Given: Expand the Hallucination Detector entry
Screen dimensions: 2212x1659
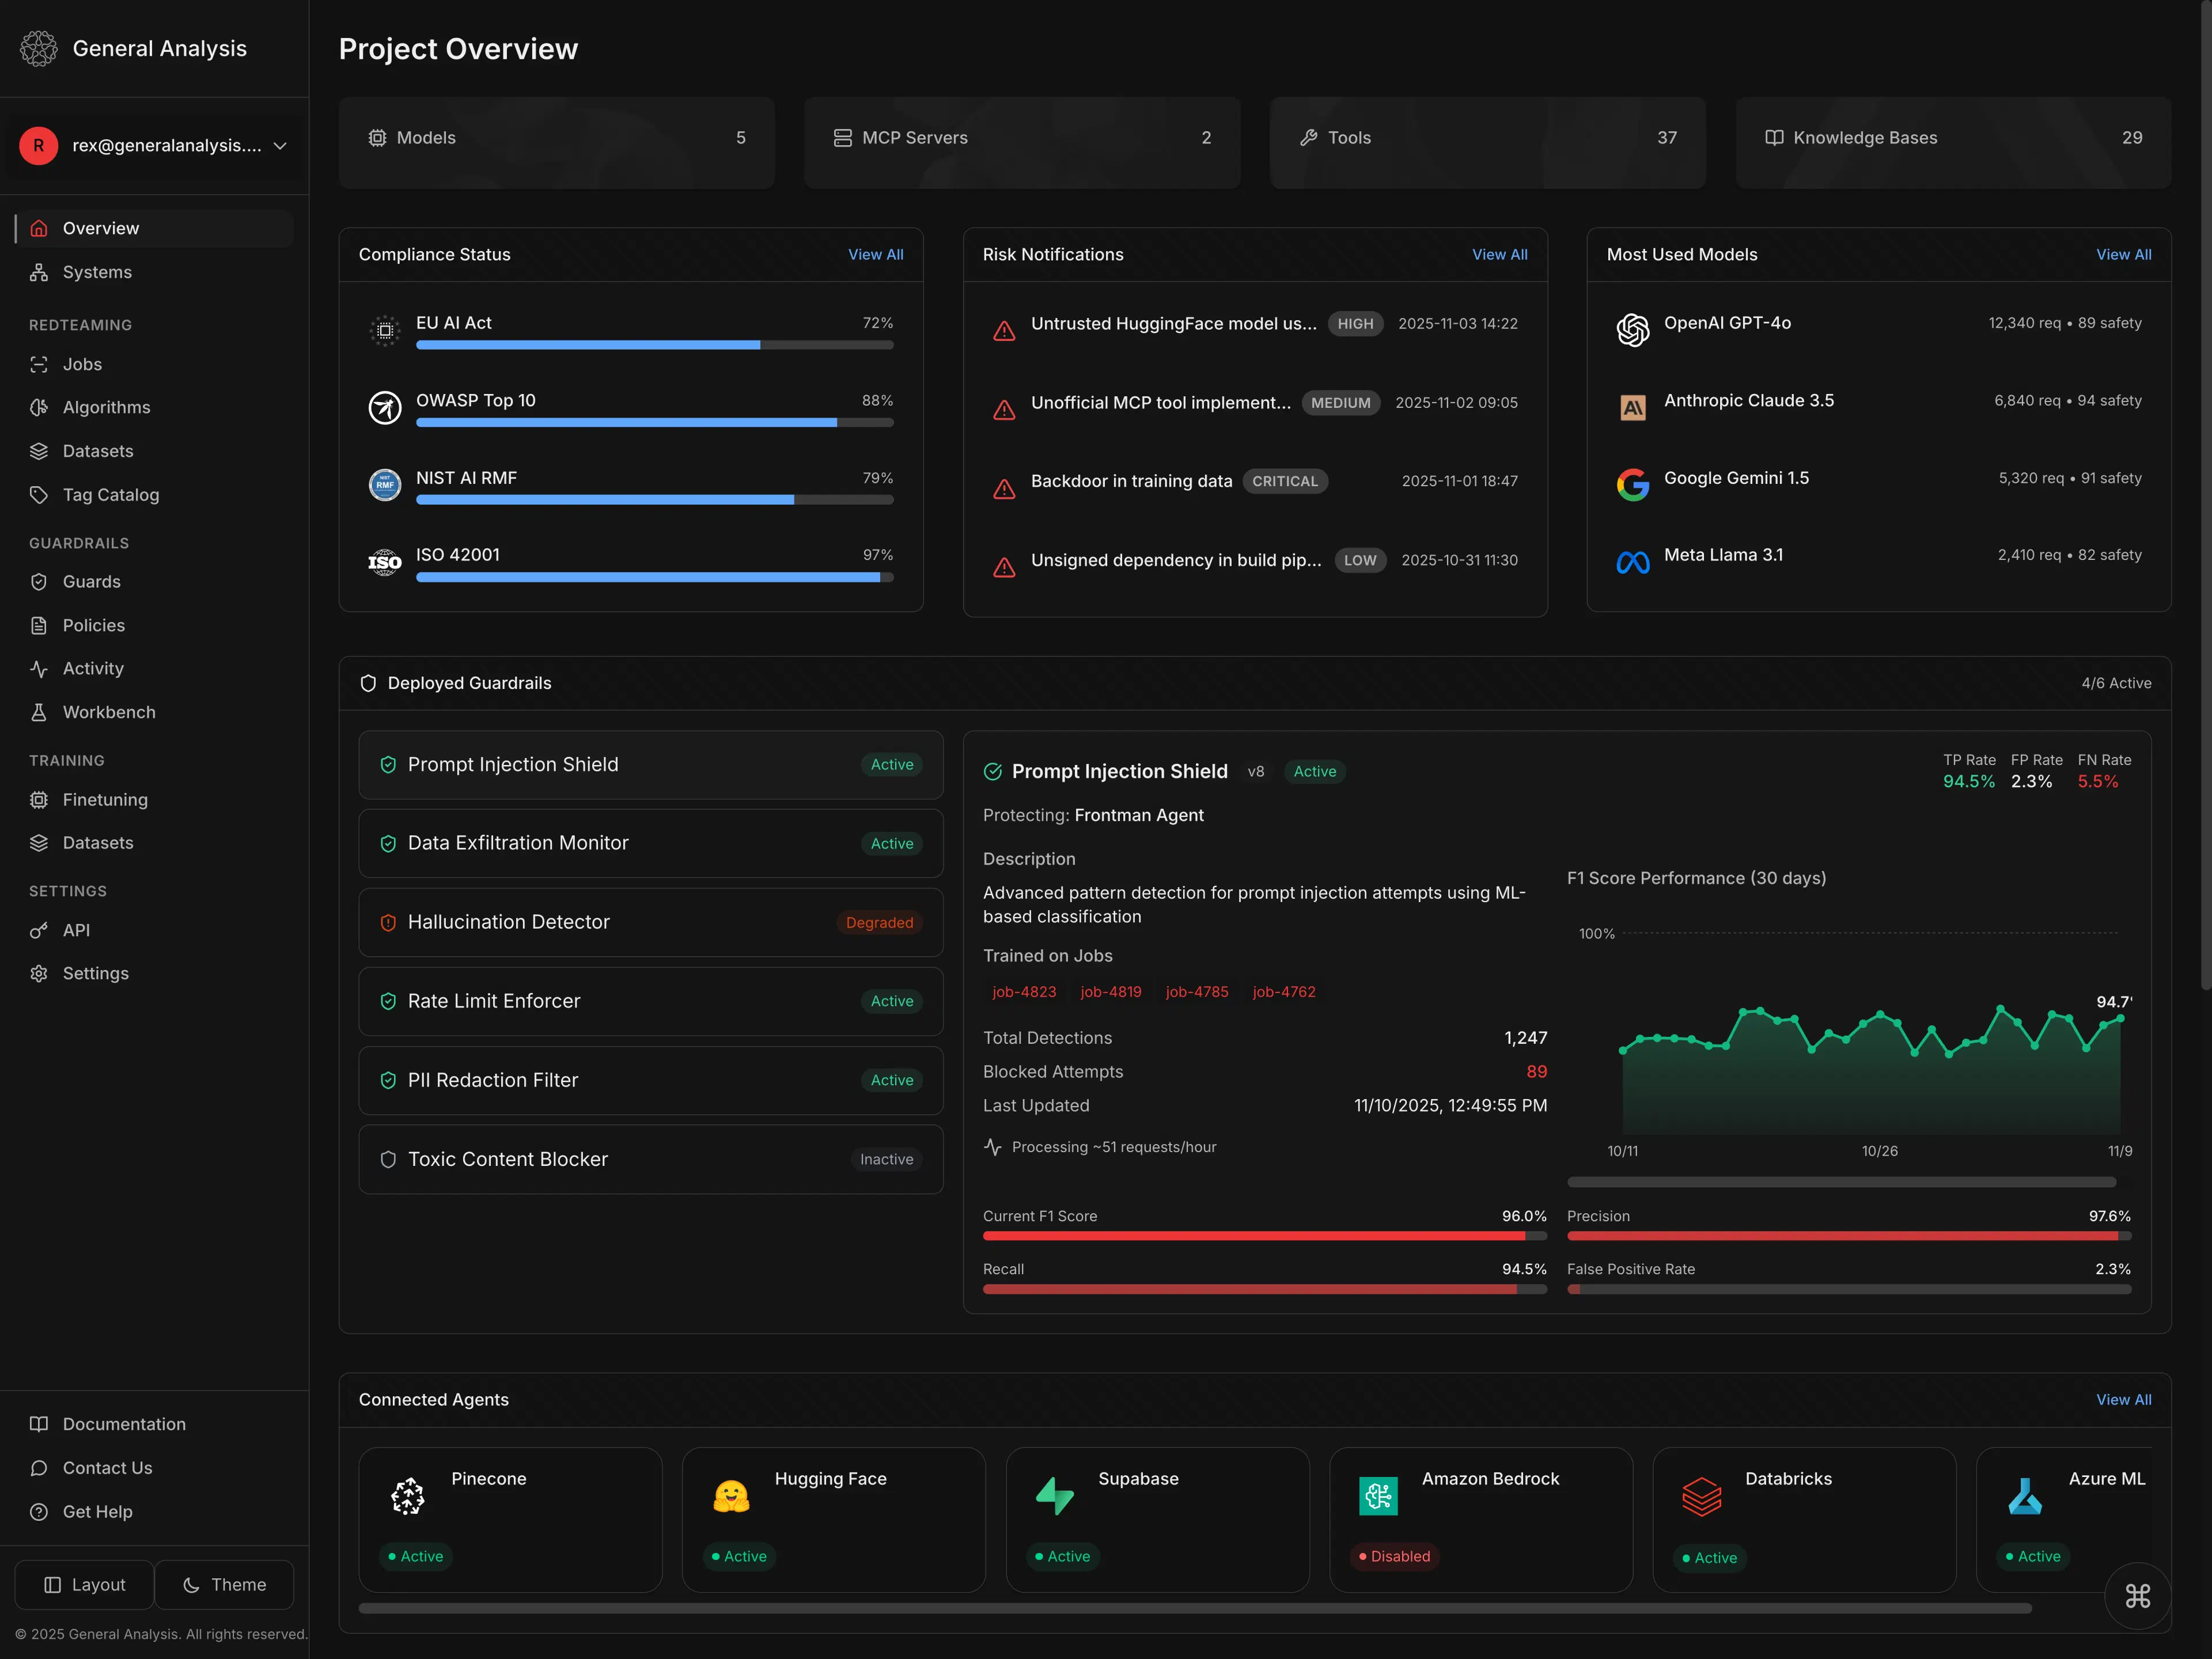Looking at the screenshot, I should [x=650, y=921].
